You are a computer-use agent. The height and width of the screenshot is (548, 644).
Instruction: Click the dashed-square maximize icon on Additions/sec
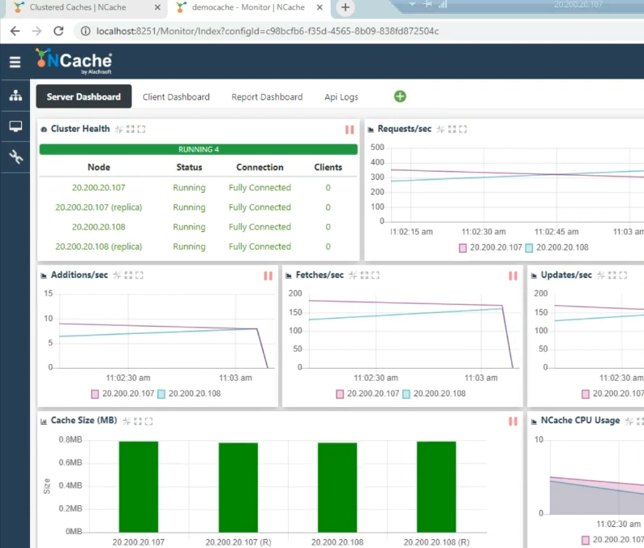tap(128, 276)
